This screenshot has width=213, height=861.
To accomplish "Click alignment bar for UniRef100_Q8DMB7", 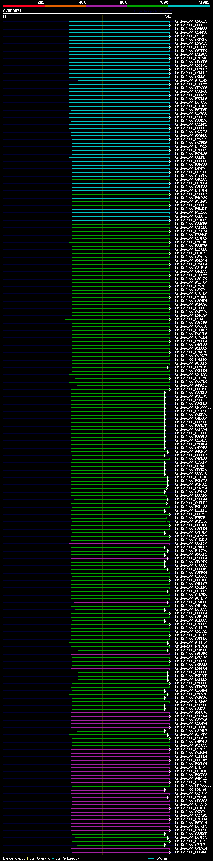I will tap(120, 158).
